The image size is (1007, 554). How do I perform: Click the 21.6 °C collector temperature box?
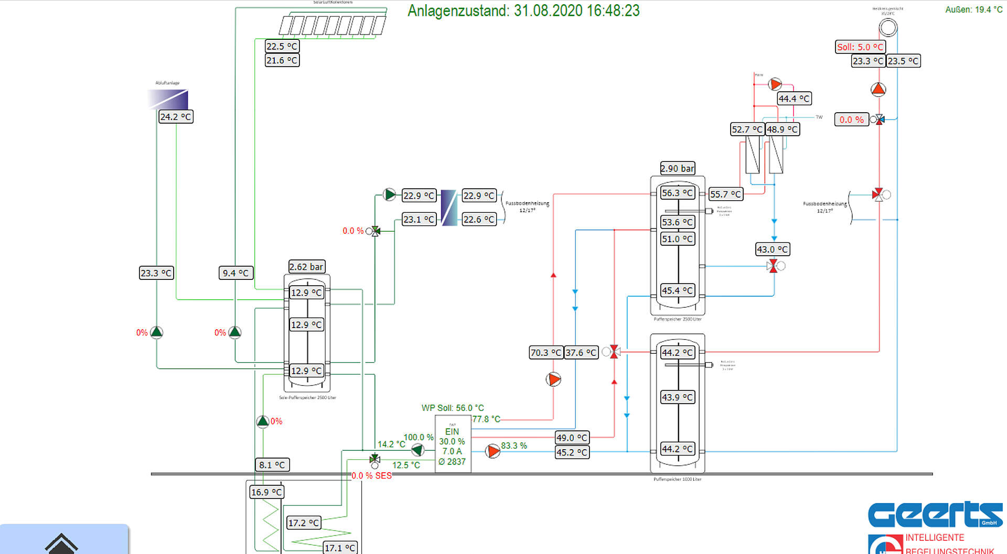click(282, 60)
